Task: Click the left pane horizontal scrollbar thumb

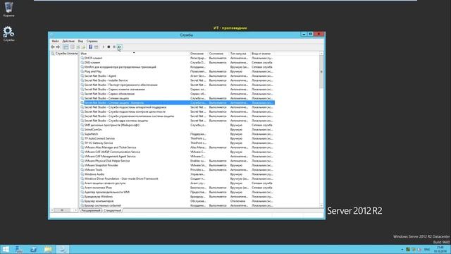Action: [x=62, y=210]
